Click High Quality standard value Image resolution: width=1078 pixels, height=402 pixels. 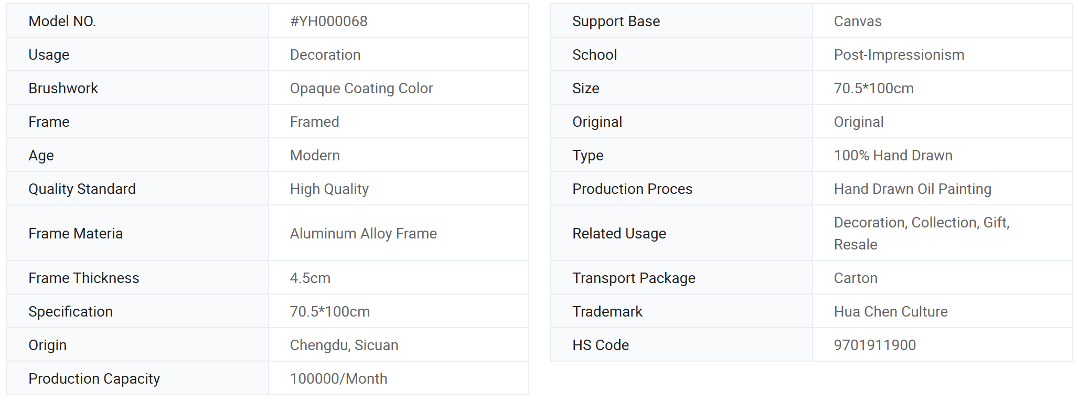pos(329,189)
